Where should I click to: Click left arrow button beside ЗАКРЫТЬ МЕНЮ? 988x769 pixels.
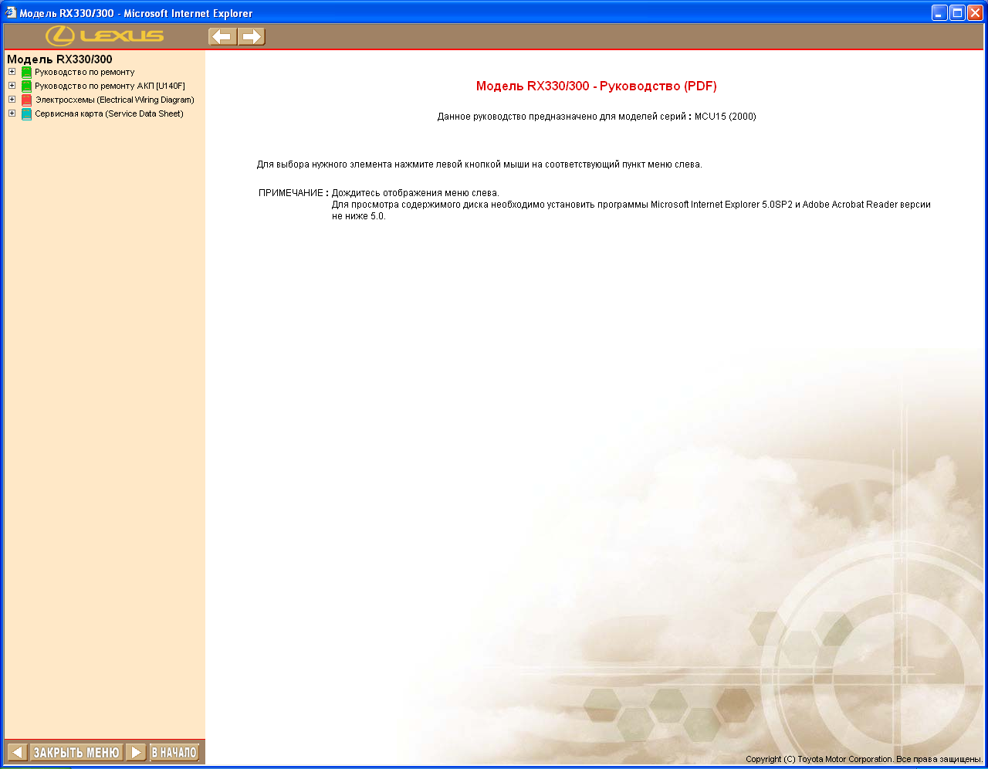click(17, 752)
